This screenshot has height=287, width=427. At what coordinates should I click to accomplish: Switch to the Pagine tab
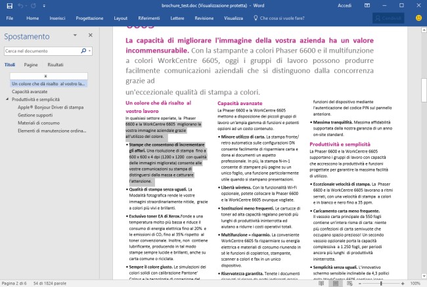(x=31, y=65)
